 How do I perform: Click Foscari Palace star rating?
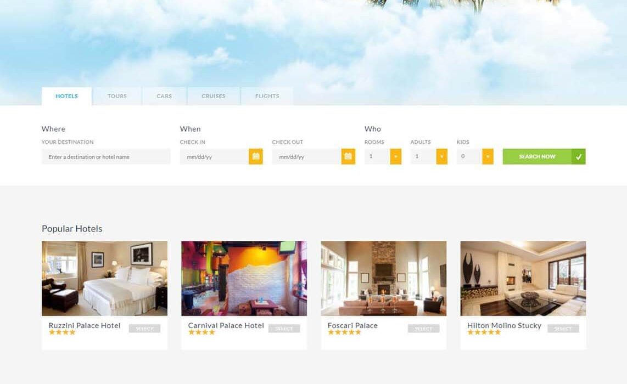coord(344,332)
